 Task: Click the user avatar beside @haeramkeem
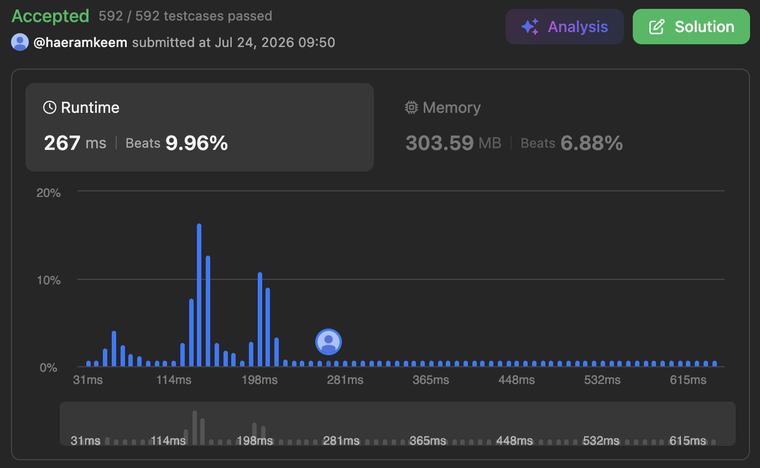tap(20, 42)
